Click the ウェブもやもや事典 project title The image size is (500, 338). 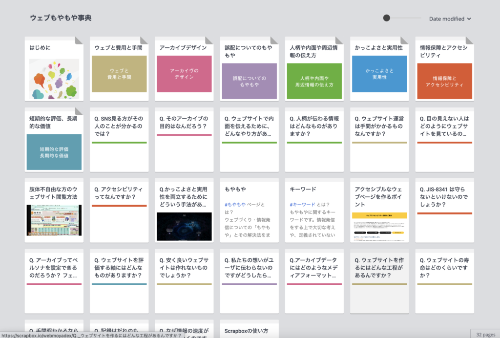(61, 18)
